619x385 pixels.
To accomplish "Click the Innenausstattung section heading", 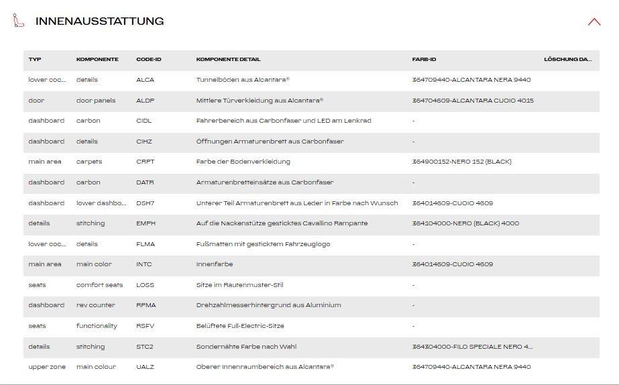I will tap(99, 21).
